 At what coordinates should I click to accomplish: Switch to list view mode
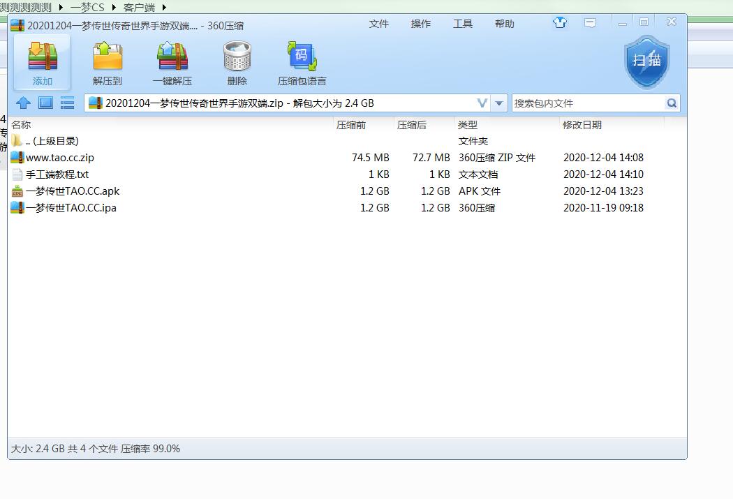67,103
